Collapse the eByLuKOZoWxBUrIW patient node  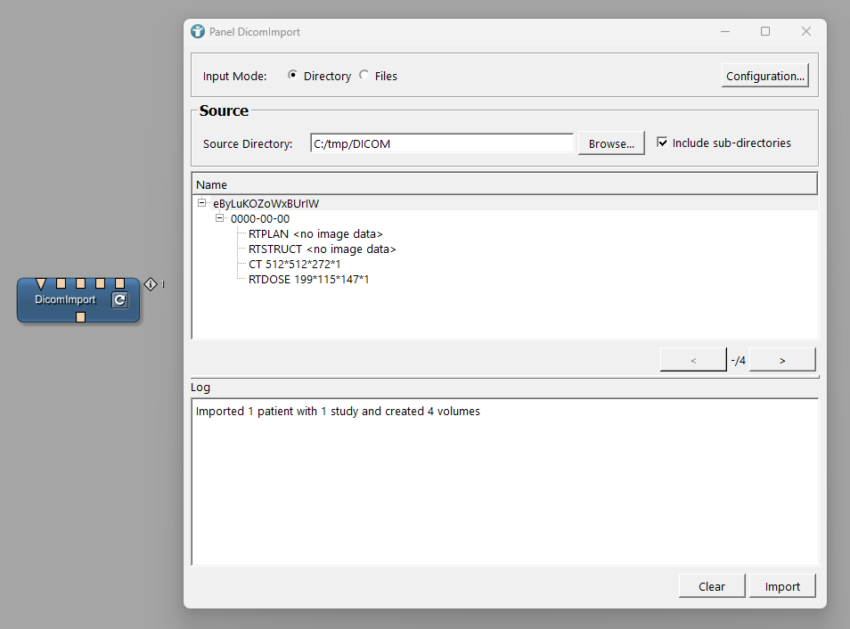point(202,203)
